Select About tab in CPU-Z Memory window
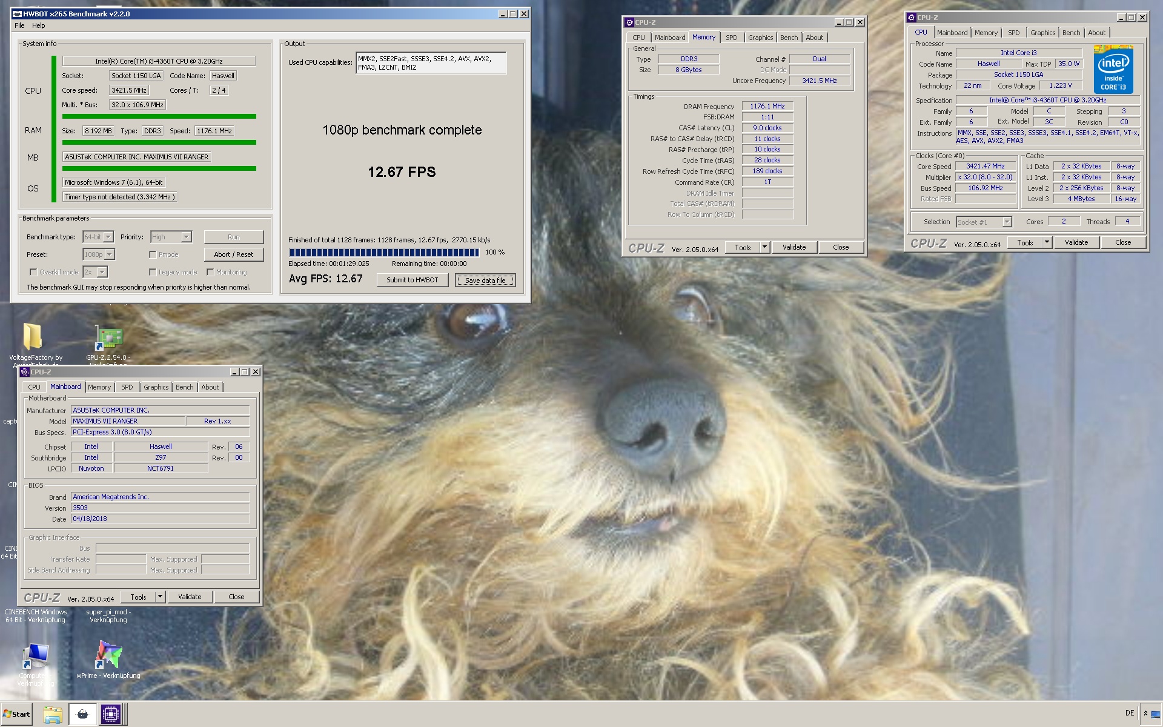The height and width of the screenshot is (727, 1163). click(x=814, y=38)
